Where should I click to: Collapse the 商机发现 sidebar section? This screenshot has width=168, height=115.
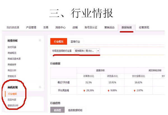tap(40, 87)
